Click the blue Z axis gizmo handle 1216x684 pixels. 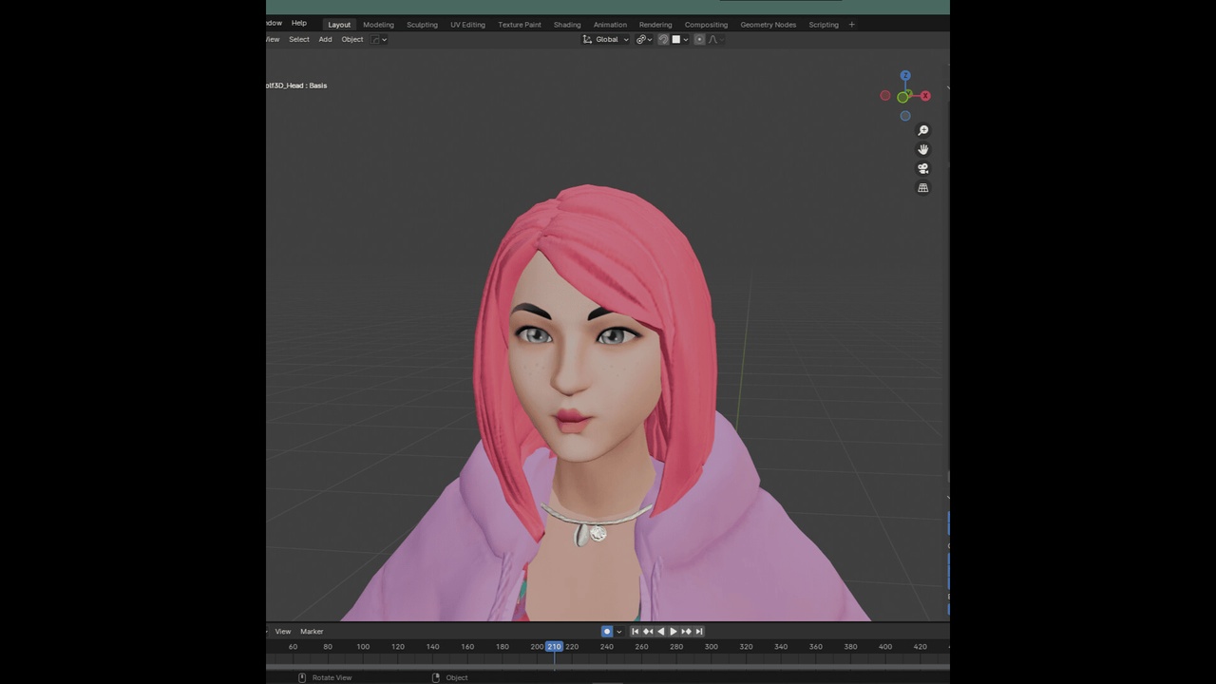click(905, 76)
